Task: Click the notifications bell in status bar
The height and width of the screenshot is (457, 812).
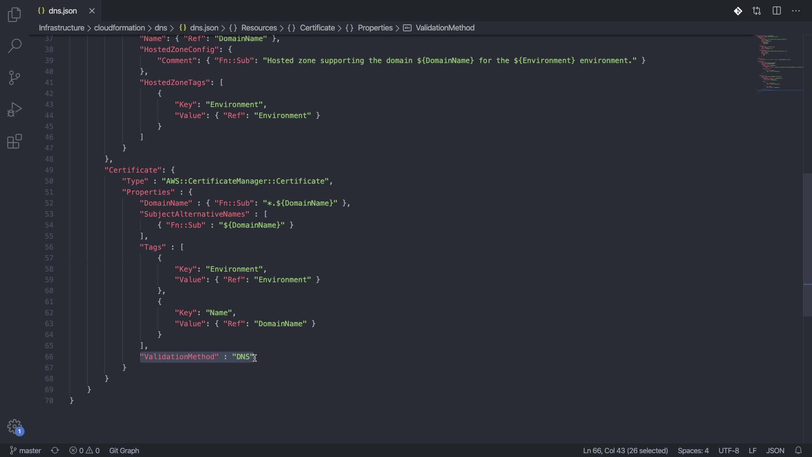Action: [x=798, y=450]
